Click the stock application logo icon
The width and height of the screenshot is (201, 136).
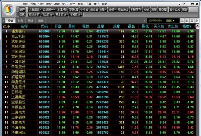[9, 9]
